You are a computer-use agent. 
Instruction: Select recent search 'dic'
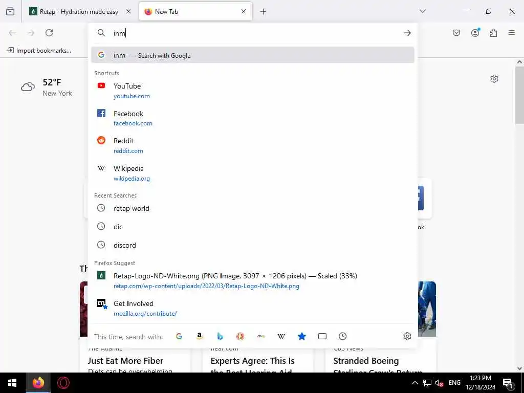click(253, 227)
